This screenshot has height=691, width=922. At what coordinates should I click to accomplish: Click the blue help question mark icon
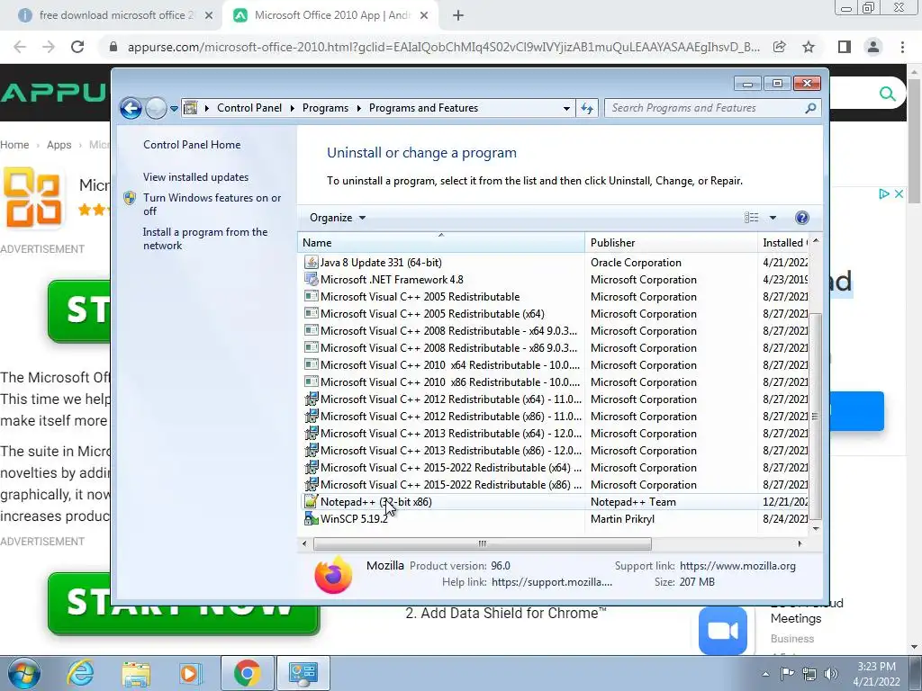pyautogui.click(x=801, y=218)
